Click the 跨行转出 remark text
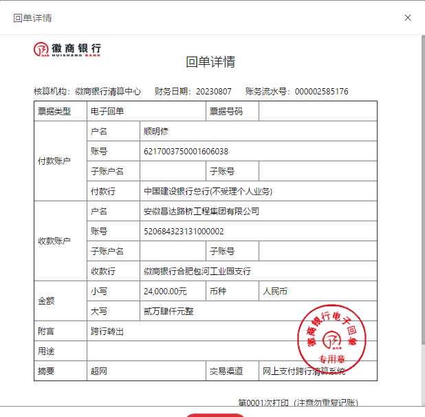This screenshot has height=417, width=425. click(x=107, y=331)
